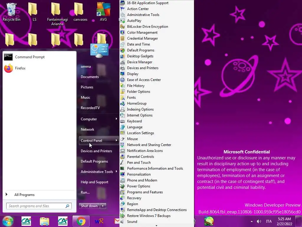Select Restore Windows 7 Backups

pyautogui.click(x=149, y=216)
